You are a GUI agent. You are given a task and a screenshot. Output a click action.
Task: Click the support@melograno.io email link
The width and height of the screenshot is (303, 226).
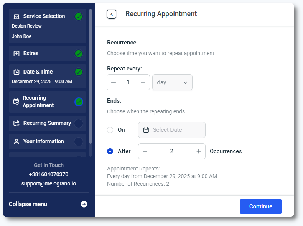[x=48, y=183]
